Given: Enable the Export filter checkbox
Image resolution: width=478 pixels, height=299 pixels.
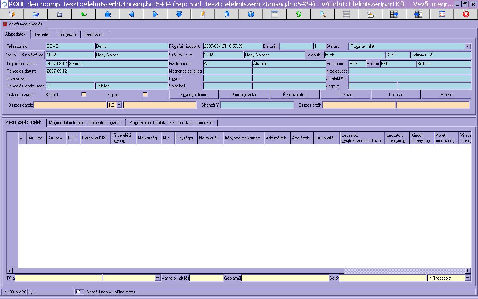Looking at the screenshot, I should [145, 95].
